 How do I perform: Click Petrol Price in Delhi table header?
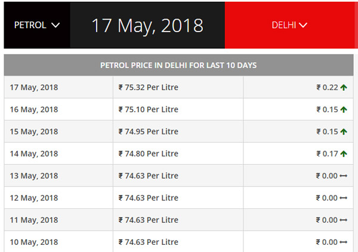[178, 65]
